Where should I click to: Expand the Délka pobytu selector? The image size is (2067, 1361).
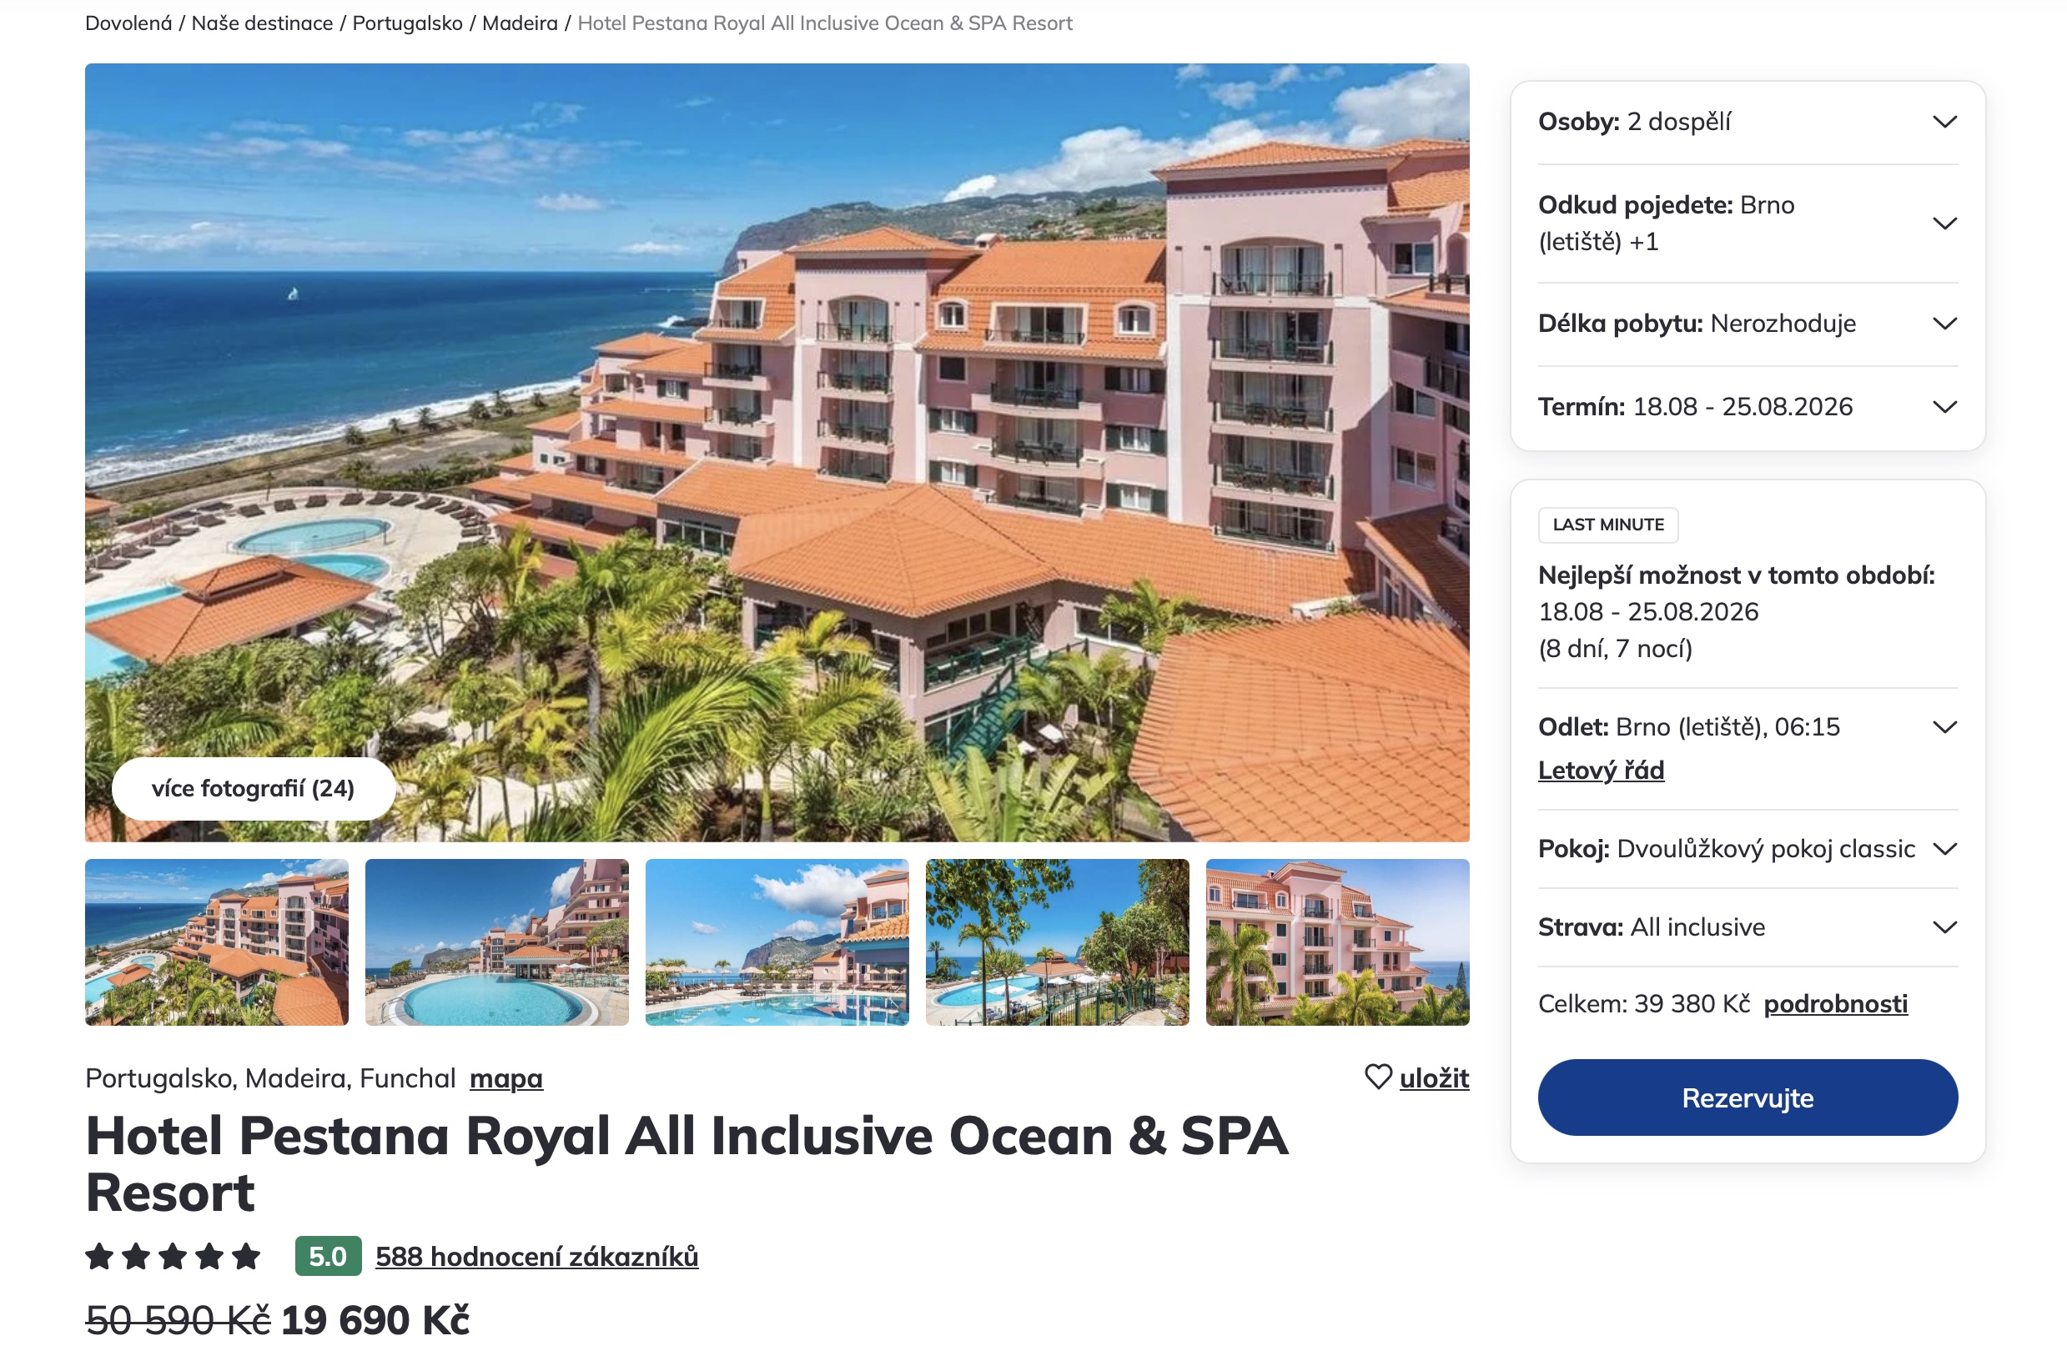[1748, 323]
